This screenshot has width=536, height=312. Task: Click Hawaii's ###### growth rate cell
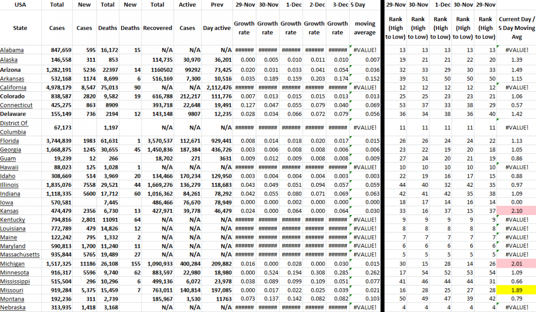[x=244, y=167]
